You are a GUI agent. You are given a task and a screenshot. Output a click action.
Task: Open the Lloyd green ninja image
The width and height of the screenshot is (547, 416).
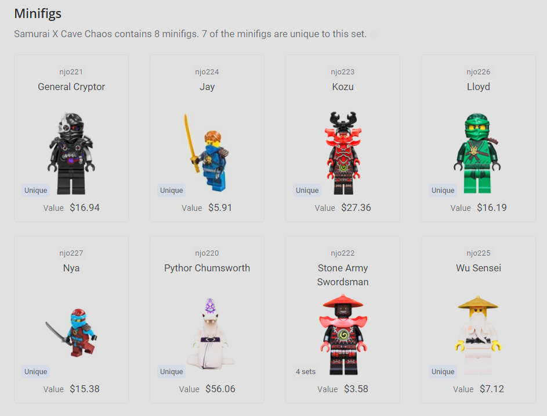point(477,153)
